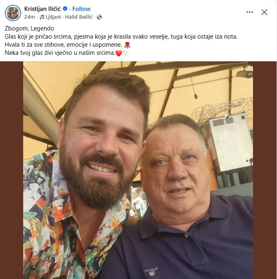The height and width of the screenshot is (279, 277).
Task: Click the 24m post timestamp
Action: pyautogui.click(x=29, y=17)
